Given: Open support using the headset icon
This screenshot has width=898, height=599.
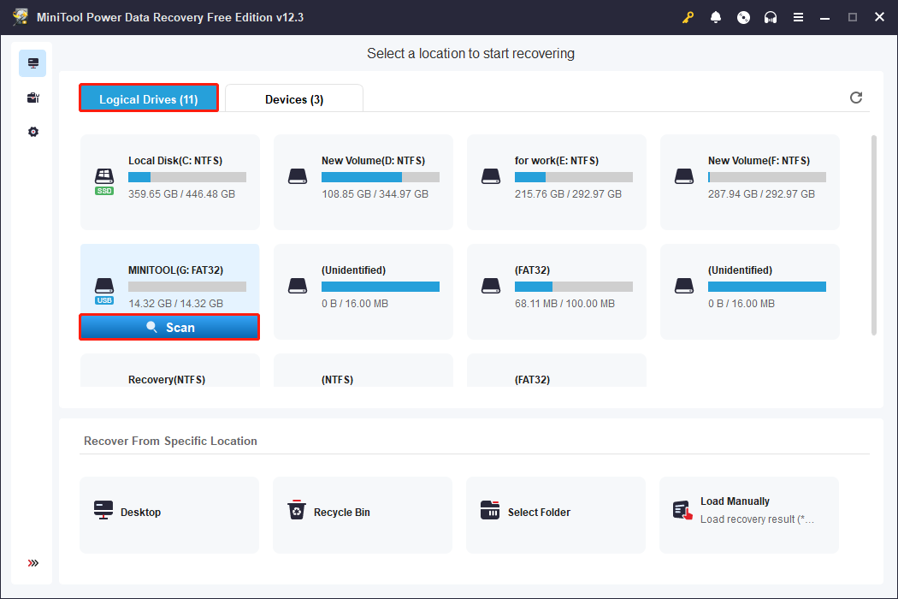Looking at the screenshot, I should click(771, 17).
